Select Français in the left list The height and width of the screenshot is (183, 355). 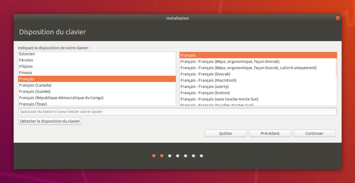pos(97,79)
